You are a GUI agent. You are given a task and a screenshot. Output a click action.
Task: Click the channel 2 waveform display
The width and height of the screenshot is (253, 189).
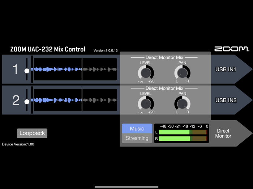[x=75, y=100]
